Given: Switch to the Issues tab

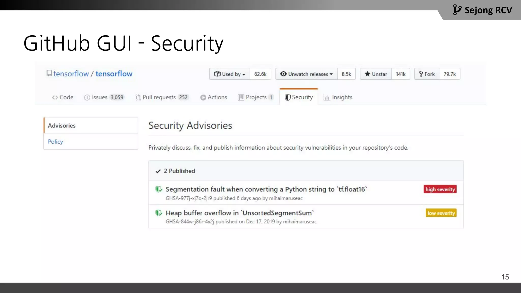Looking at the screenshot, I should (104, 97).
